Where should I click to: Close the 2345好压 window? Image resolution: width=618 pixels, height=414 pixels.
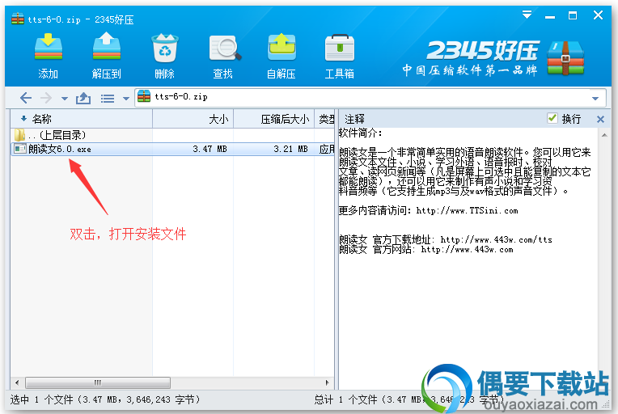tap(598, 15)
